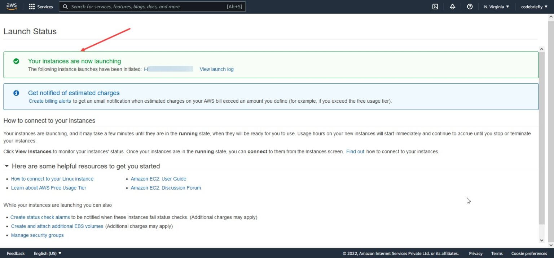Click the magnifier icon in the search bar
This screenshot has height=258, width=554.
click(65, 6)
